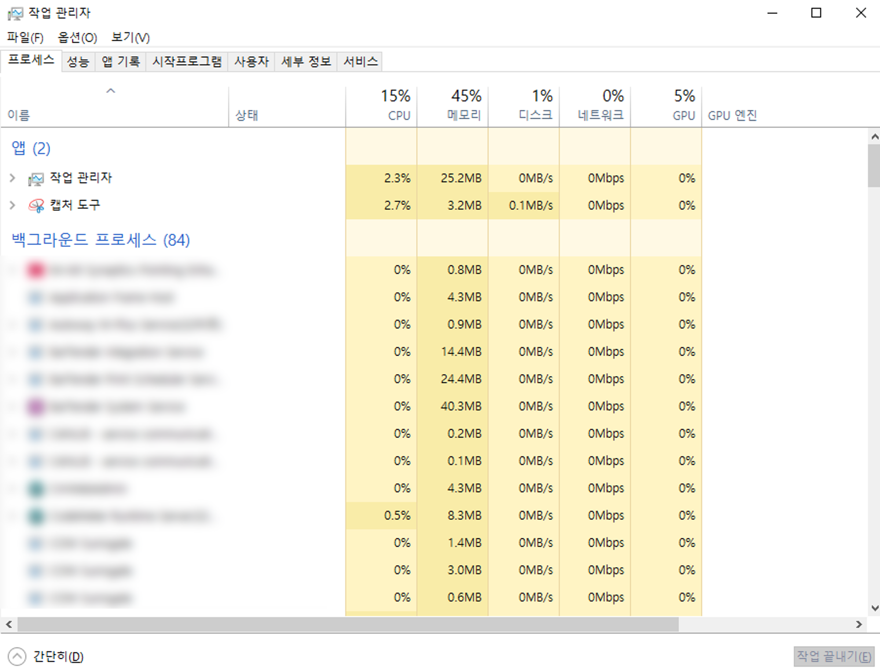Open the 파일(F) menu

pyautogui.click(x=25, y=37)
